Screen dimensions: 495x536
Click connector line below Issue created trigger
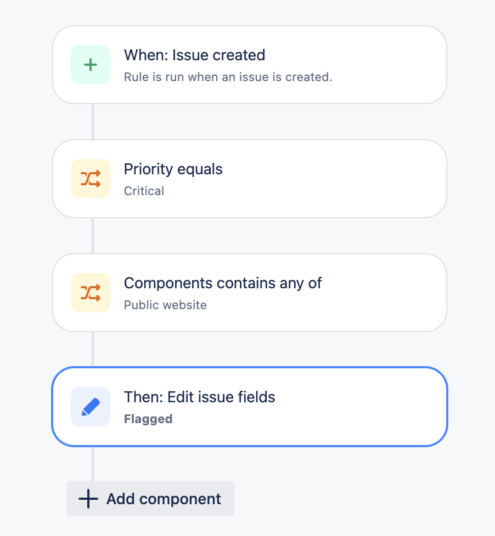(93, 122)
